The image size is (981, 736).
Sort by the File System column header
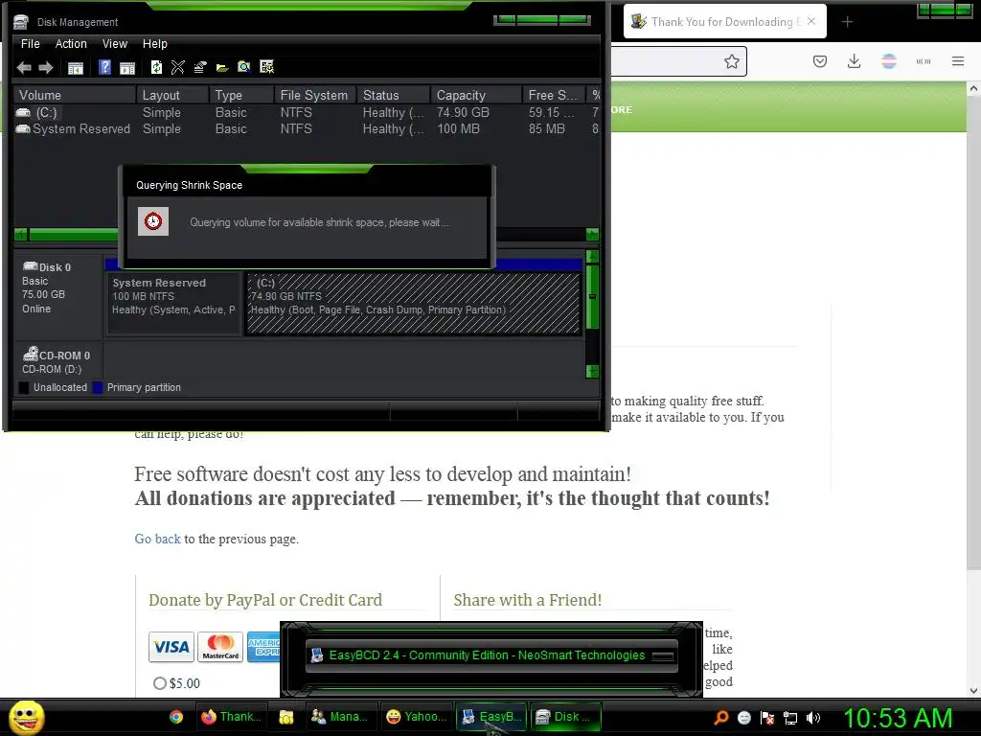314,95
